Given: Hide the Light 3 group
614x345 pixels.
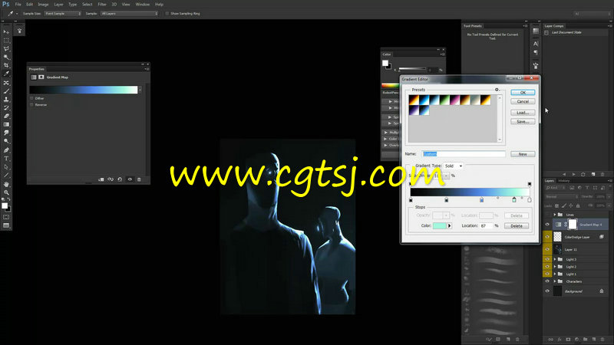Looking at the screenshot, I should 547,259.
